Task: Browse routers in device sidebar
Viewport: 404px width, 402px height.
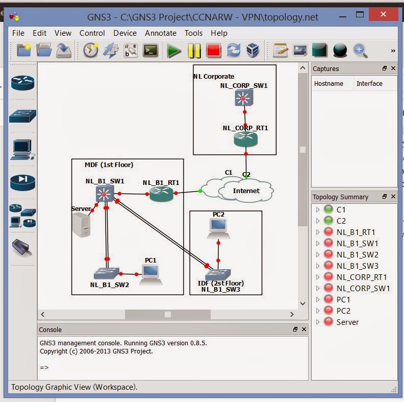Action: point(22,83)
